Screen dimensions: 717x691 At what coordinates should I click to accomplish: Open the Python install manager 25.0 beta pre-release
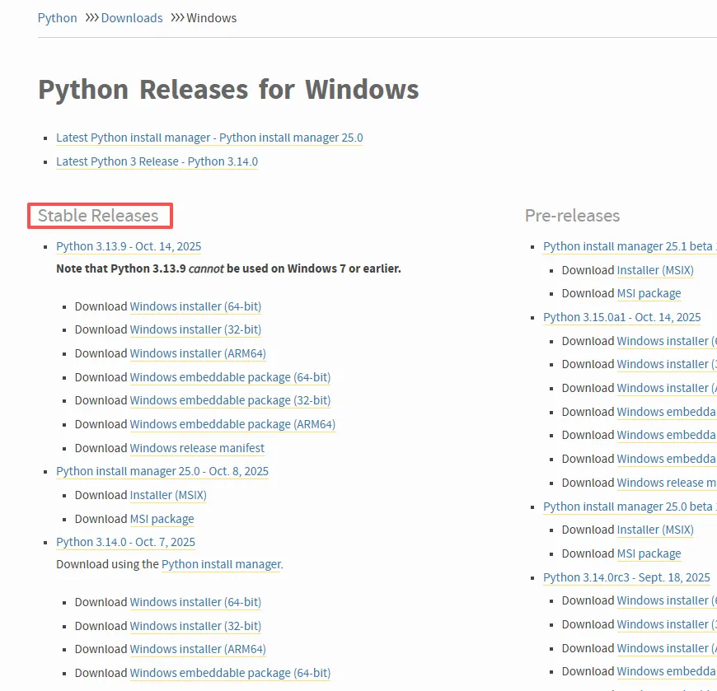[630, 507]
